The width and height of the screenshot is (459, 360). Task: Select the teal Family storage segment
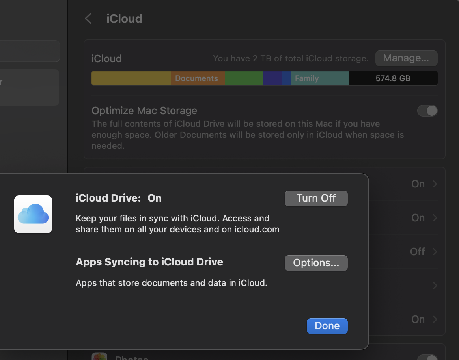pyautogui.click(x=319, y=78)
